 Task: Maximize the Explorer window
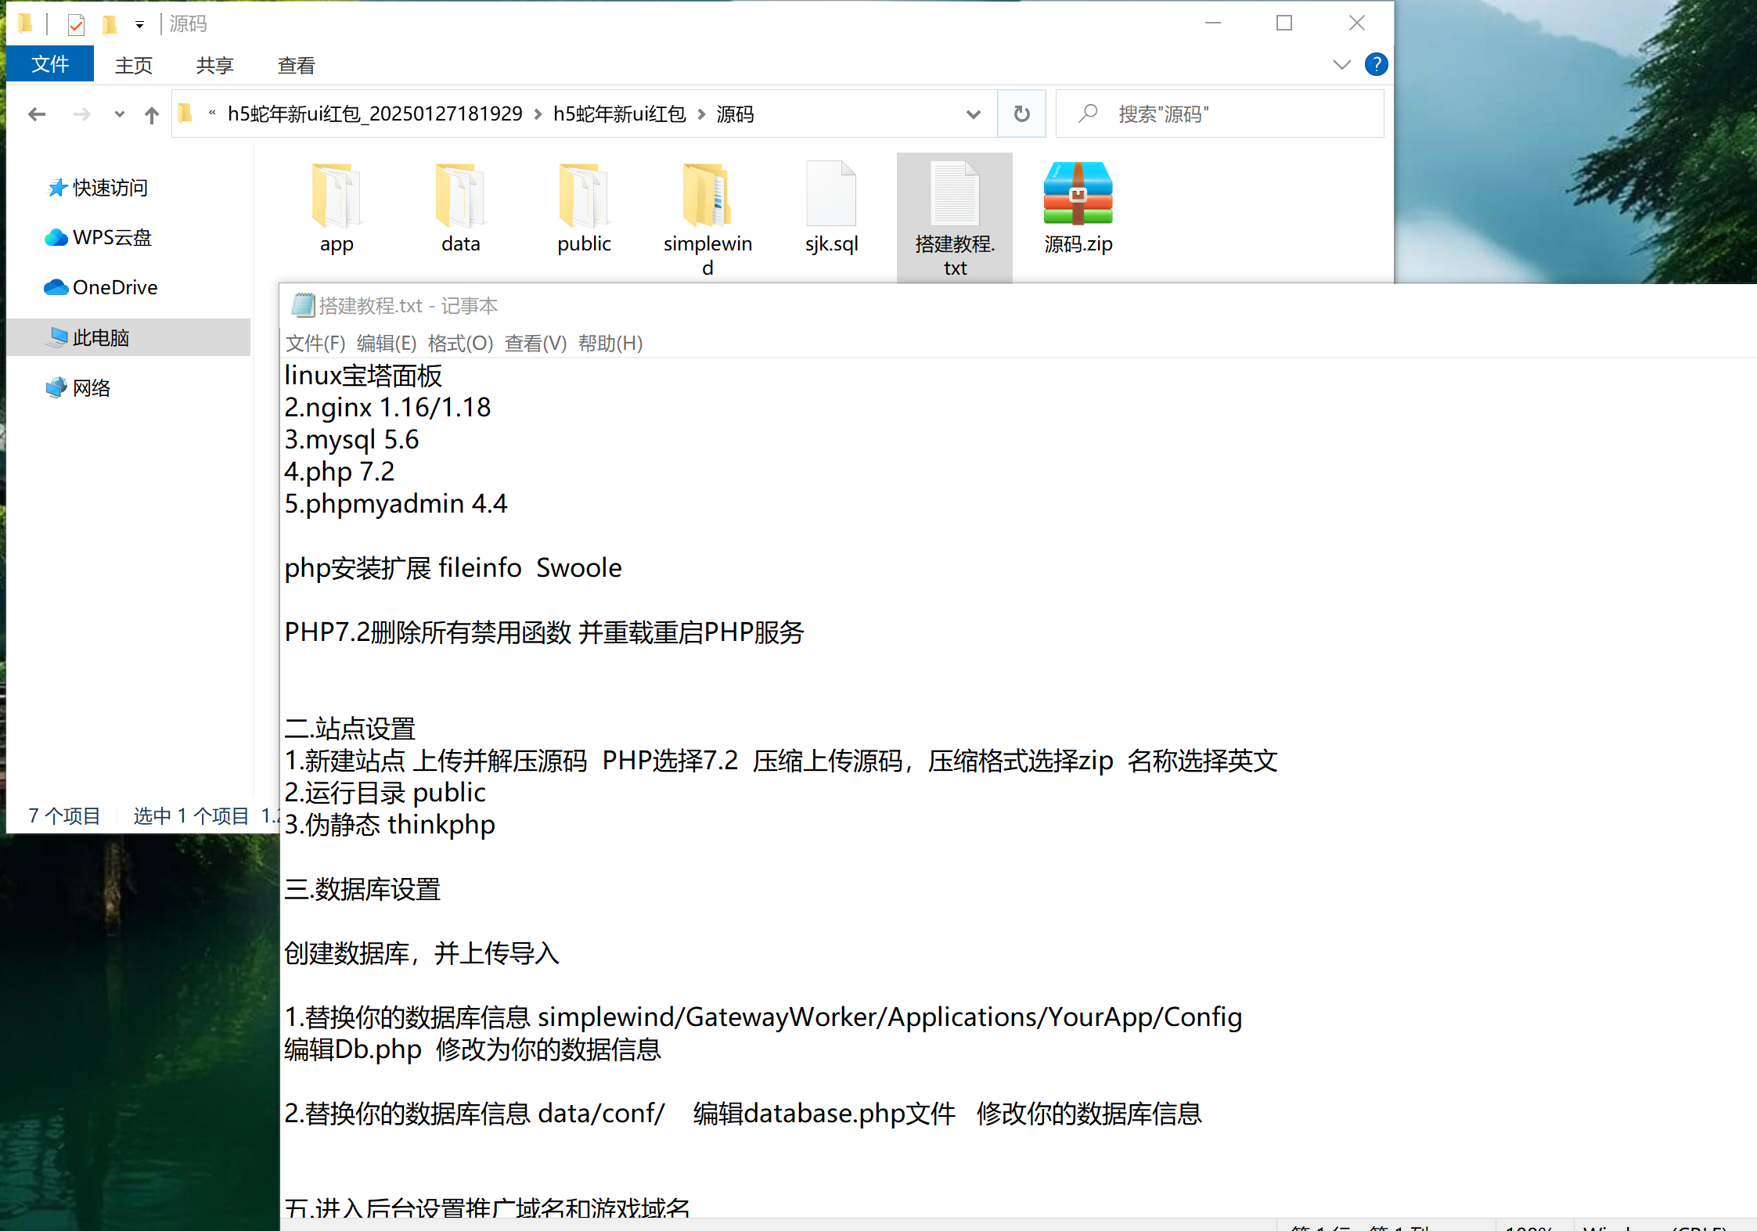(x=1284, y=23)
